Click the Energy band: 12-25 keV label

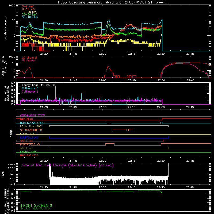pos(39,85)
